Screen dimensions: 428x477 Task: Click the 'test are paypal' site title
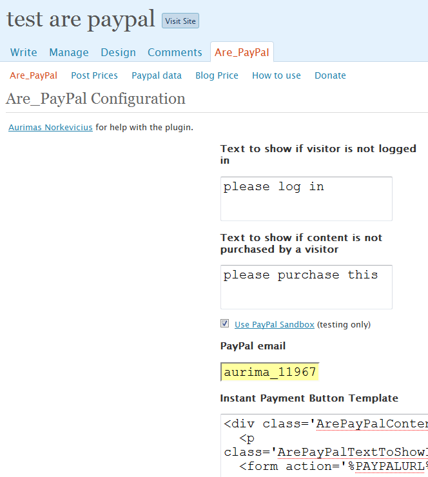pyautogui.click(x=81, y=19)
